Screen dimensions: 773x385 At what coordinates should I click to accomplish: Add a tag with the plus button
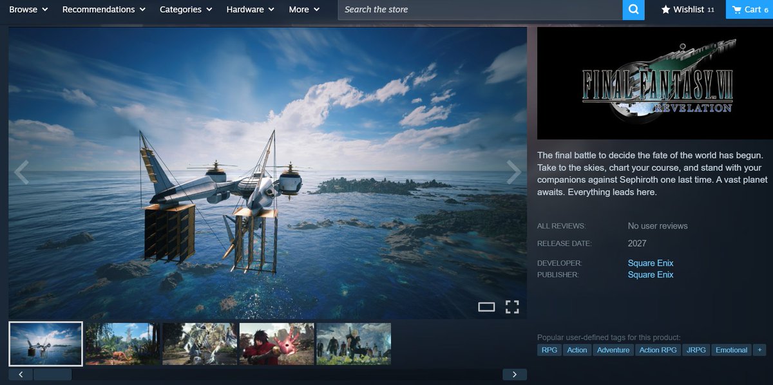click(x=759, y=350)
